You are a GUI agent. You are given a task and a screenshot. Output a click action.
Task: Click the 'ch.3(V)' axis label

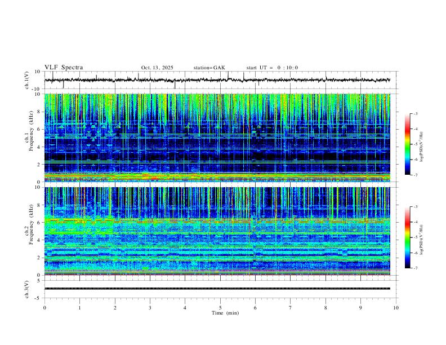(x=27, y=289)
